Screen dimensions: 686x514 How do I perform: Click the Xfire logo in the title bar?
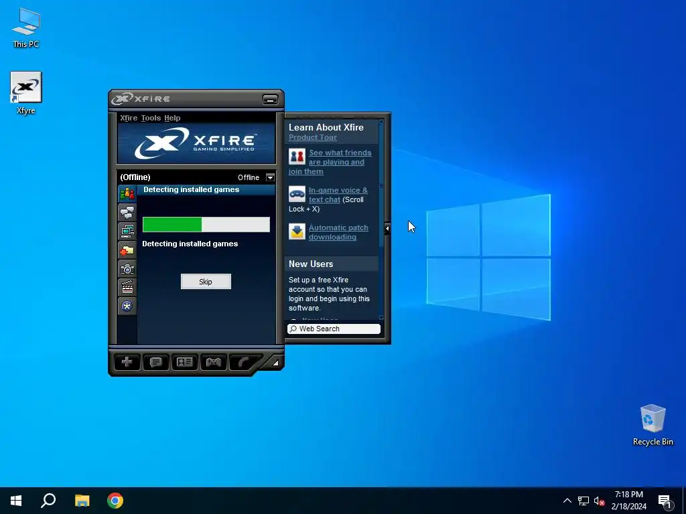(x=141, y=99)
